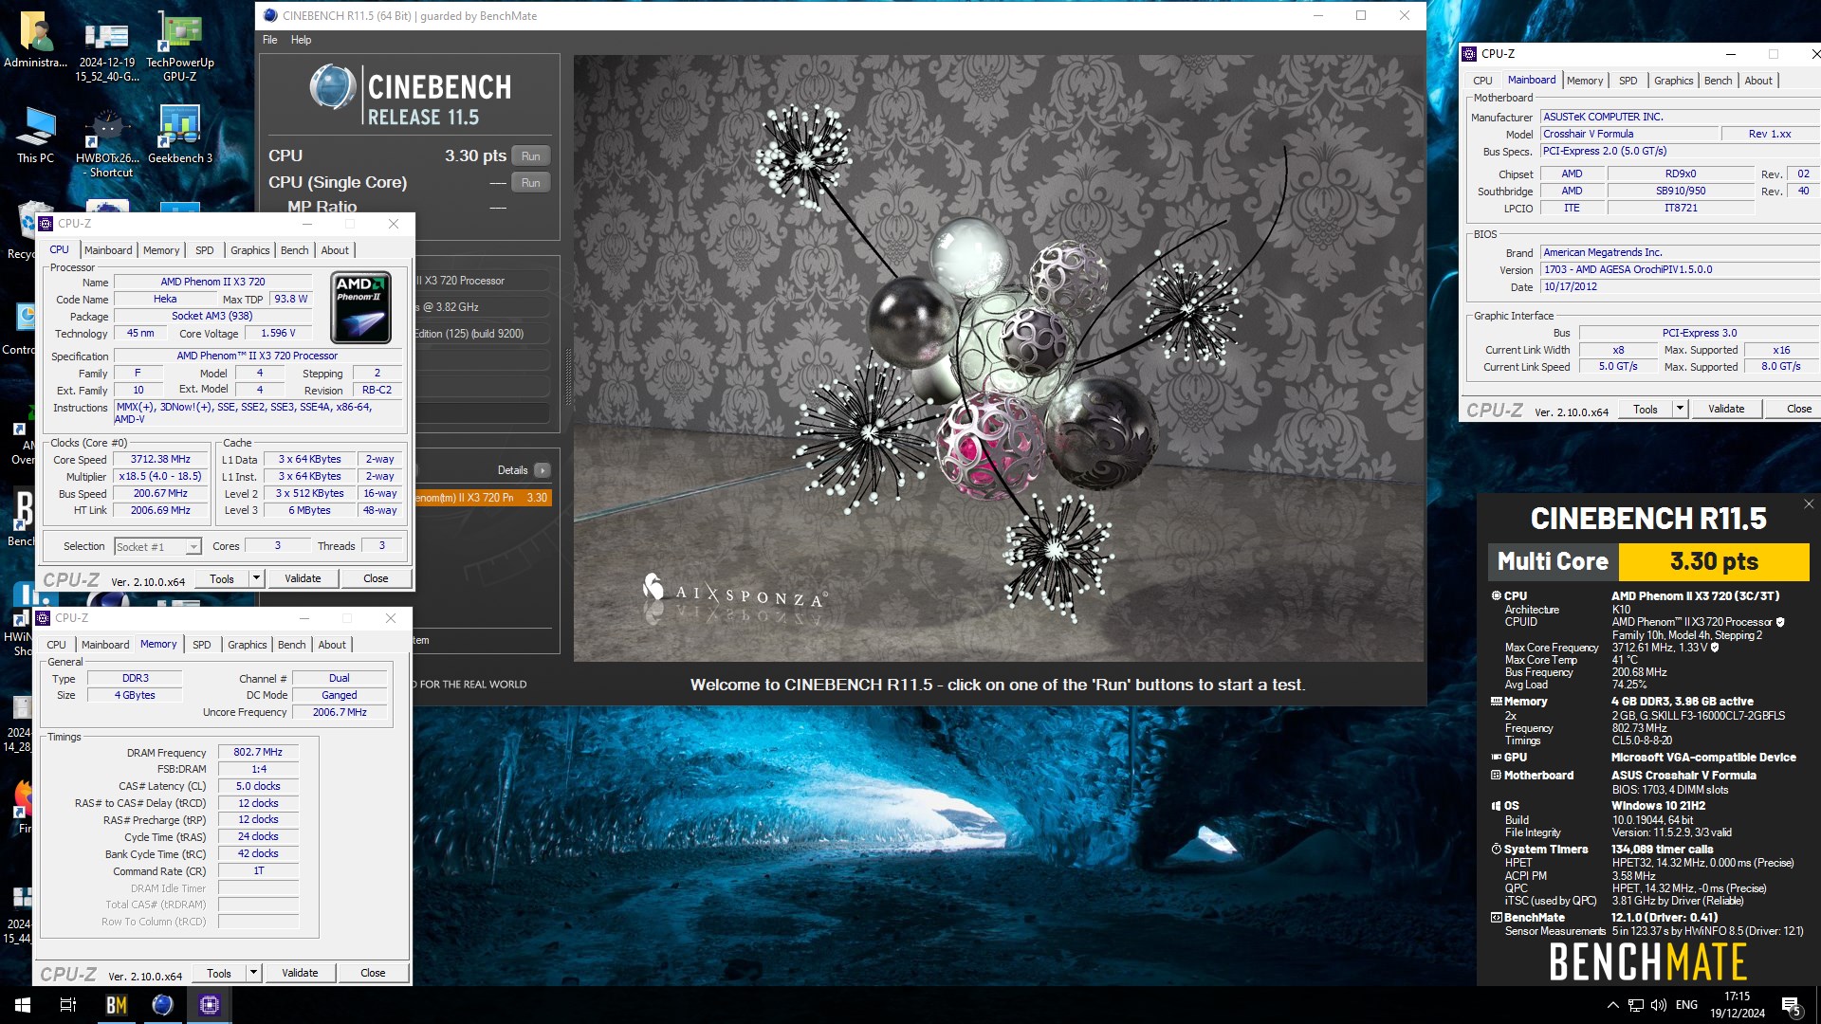Screen dimensions: 1821x1024
Task: Close the BenchMate Cinebench R11.5 overlay
Action: click(x=1808, y=504)
